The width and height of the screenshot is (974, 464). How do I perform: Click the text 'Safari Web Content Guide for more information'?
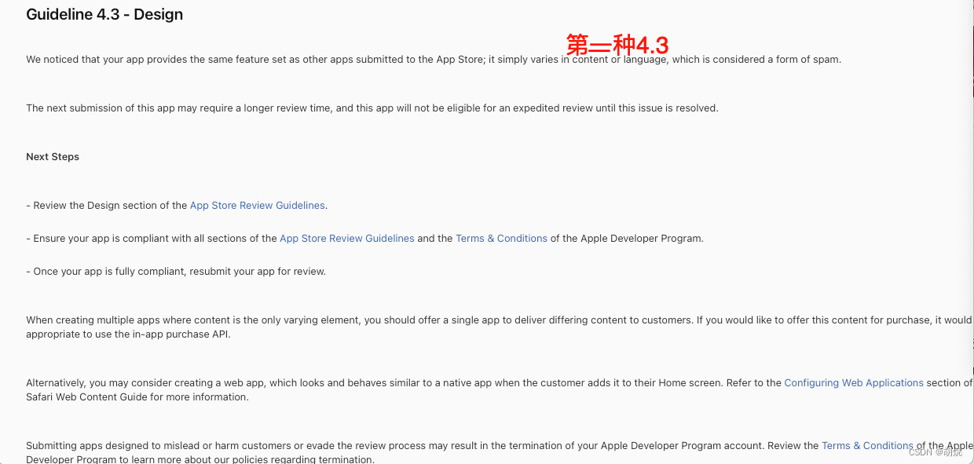pos(137,397)
